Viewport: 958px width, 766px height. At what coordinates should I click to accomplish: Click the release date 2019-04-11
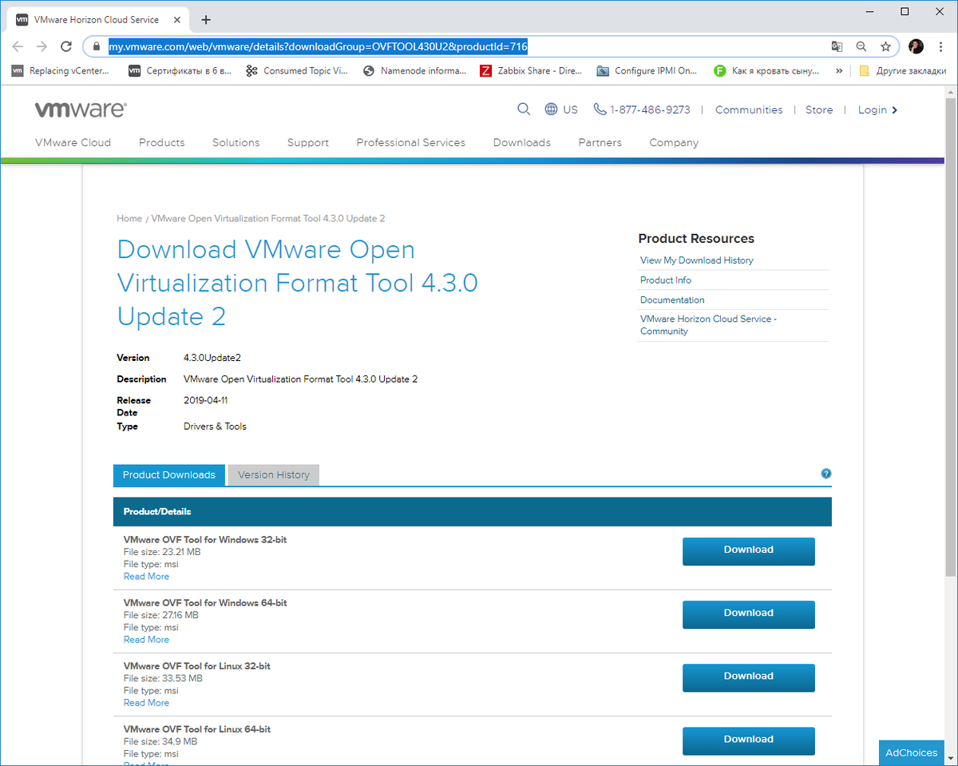tap(205, 400)
